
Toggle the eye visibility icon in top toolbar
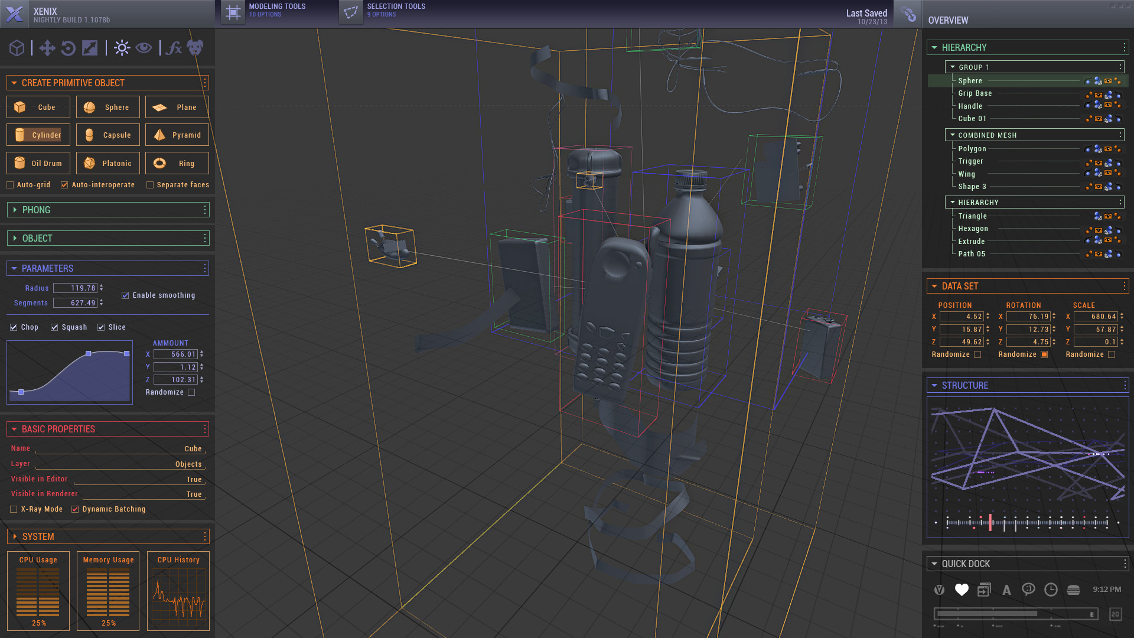[x=144, y=48]
